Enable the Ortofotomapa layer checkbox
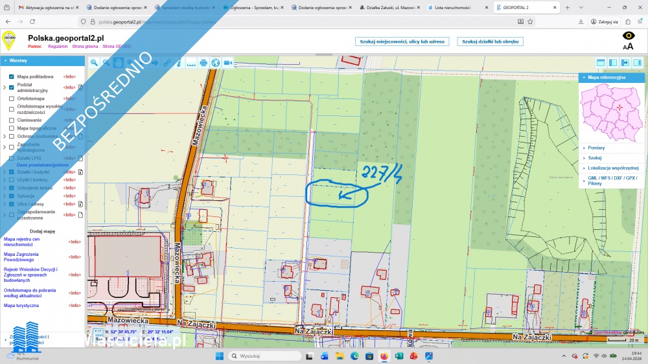The width and height of the screenshot is (648, 364). 12,99
